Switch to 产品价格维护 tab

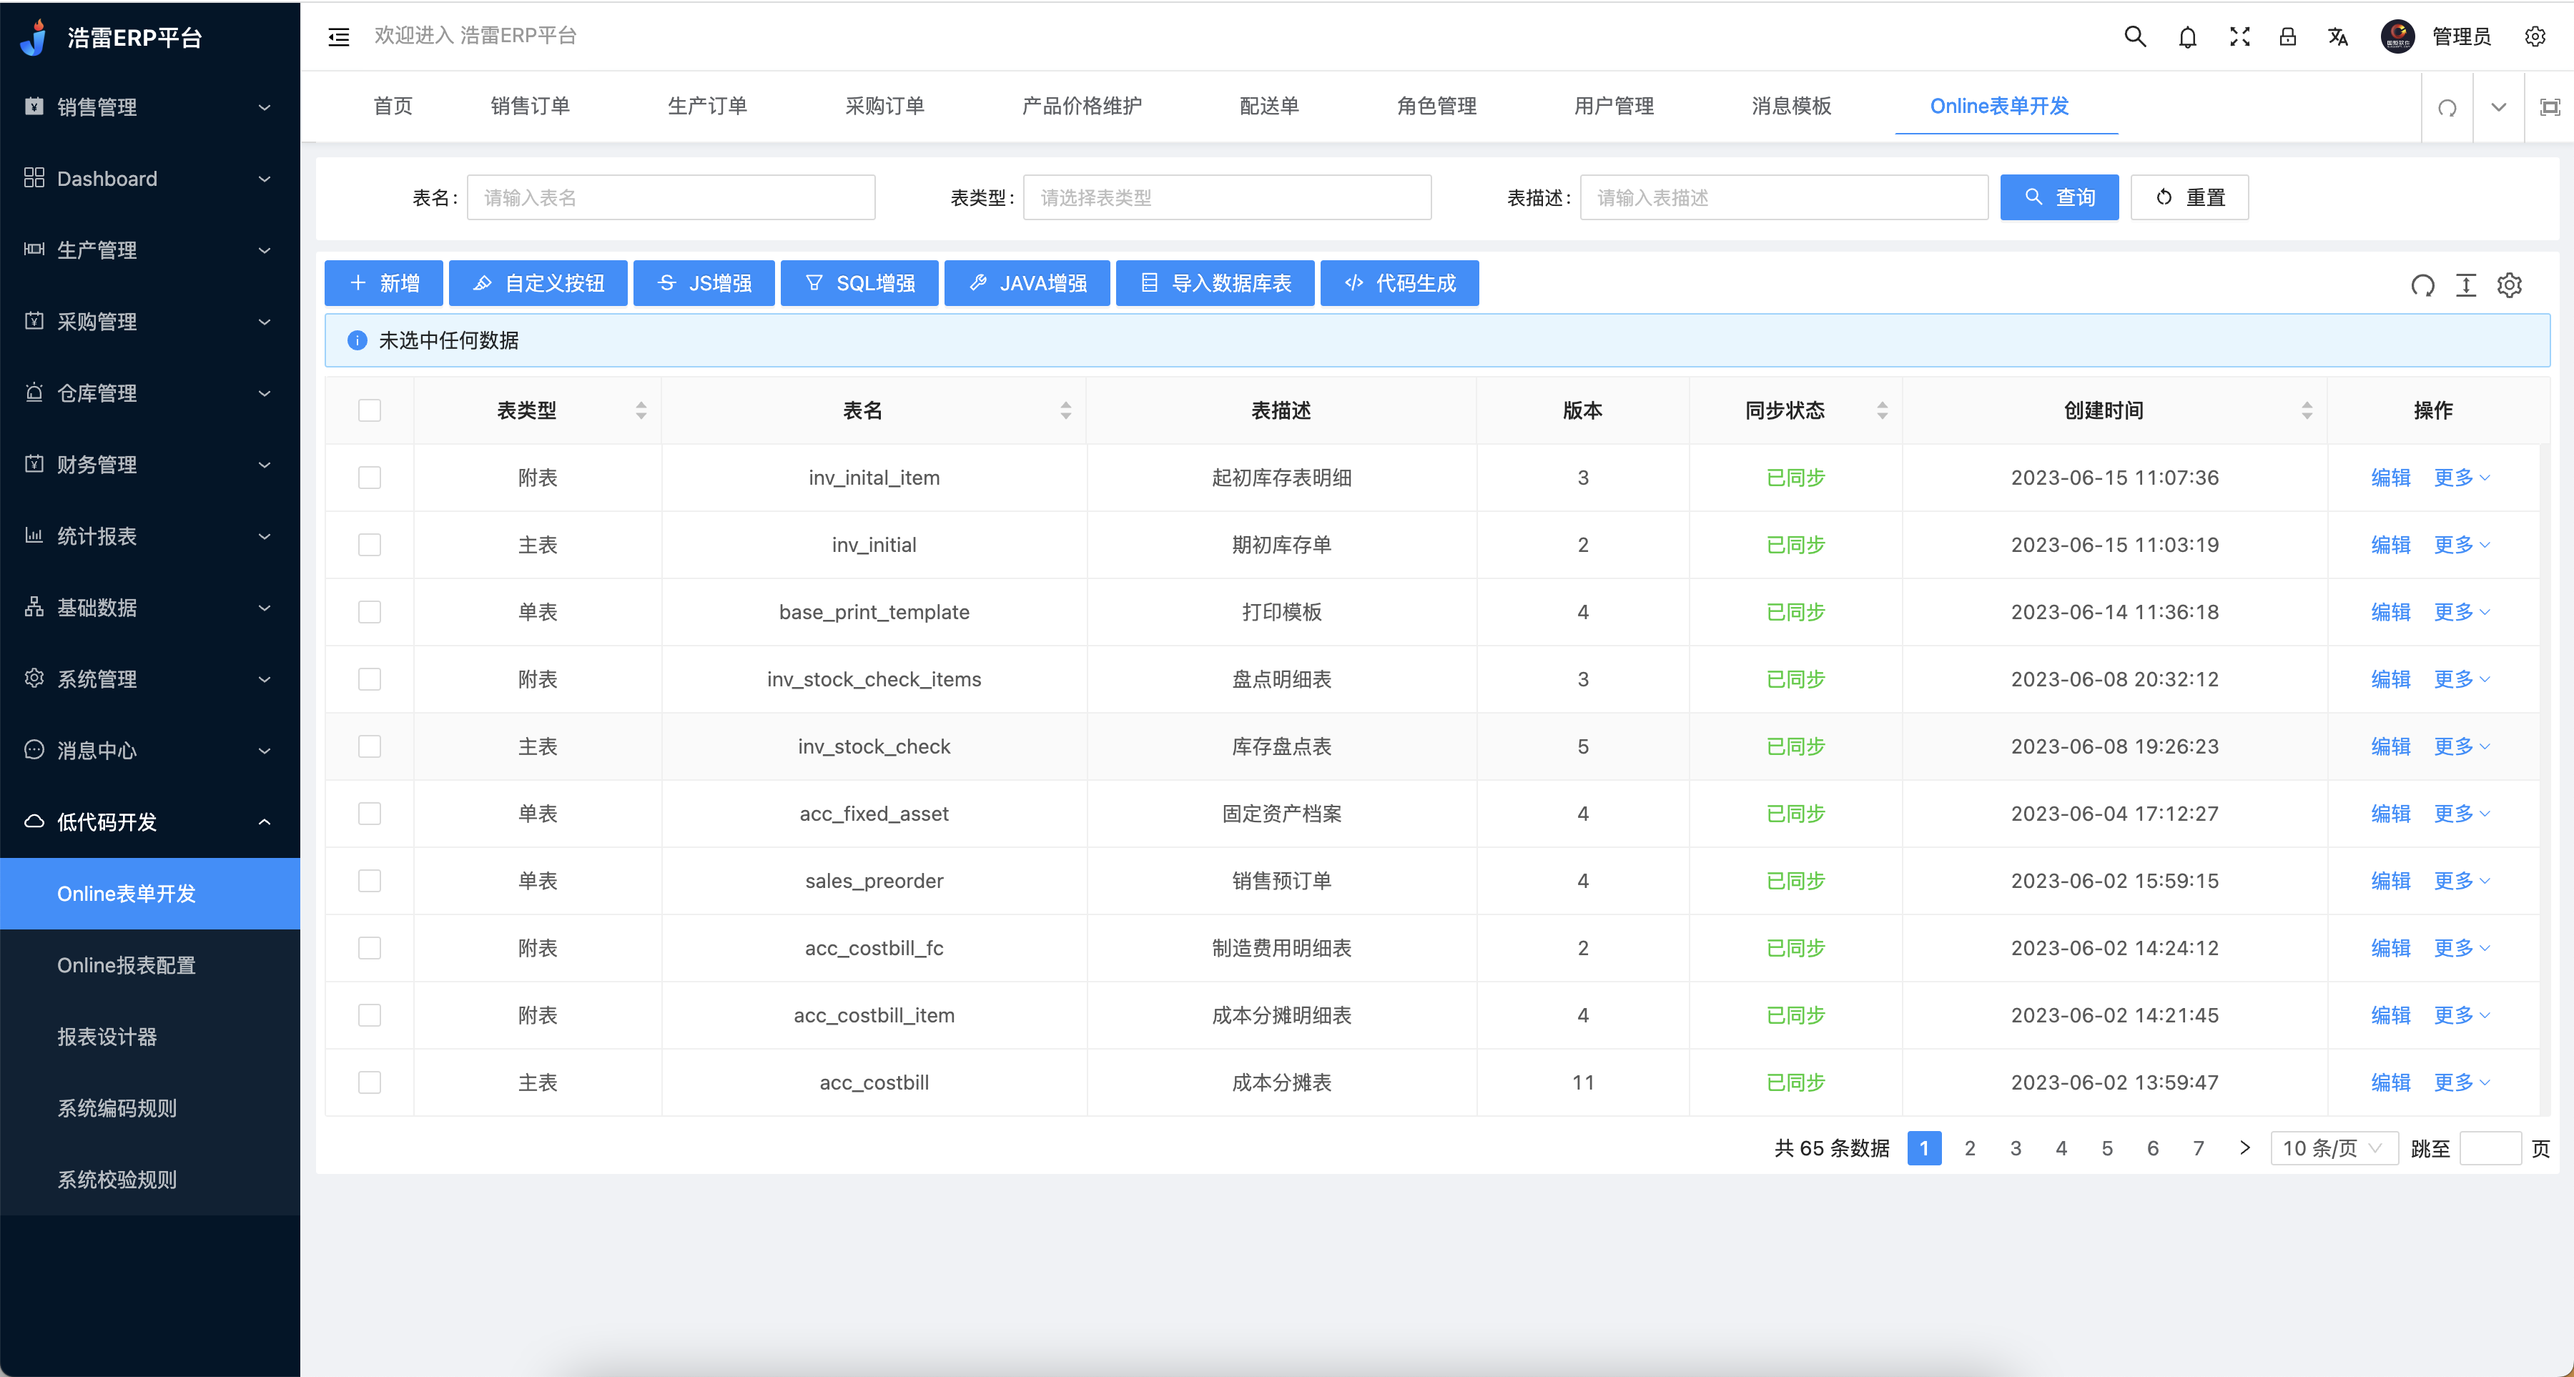1081,106
